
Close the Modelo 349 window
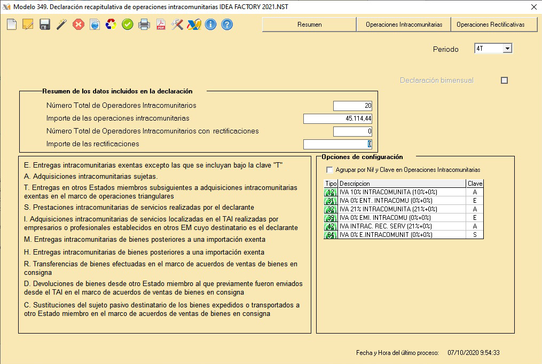[533, 7]
